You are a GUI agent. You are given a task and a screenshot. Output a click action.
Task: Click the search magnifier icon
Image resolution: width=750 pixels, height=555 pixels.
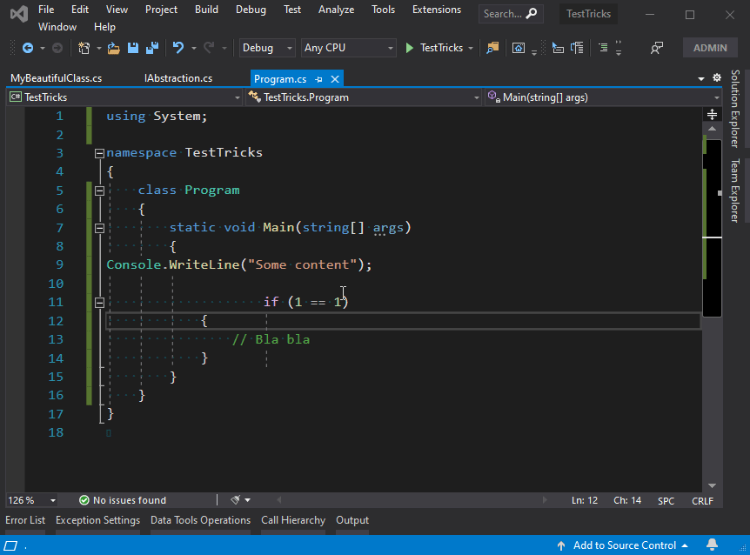[532, 13]
